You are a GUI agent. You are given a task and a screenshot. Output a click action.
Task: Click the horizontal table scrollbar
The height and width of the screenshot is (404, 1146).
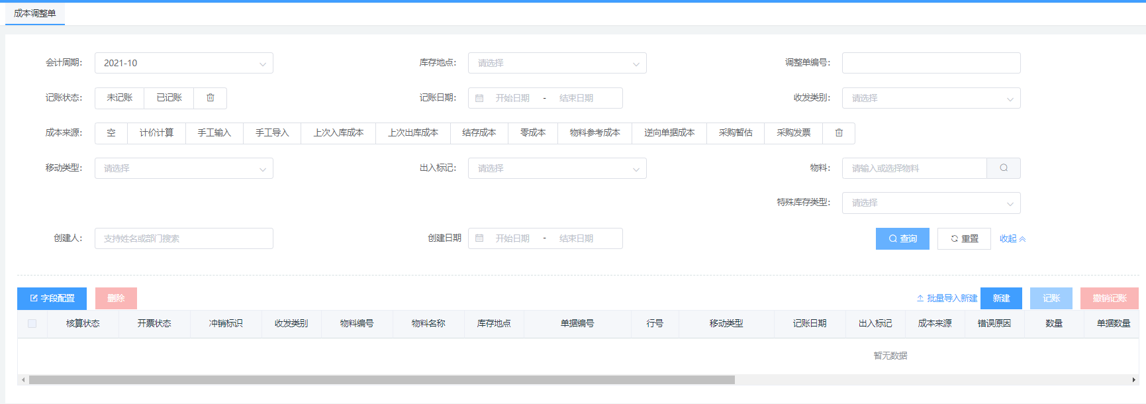pos(381,380)
